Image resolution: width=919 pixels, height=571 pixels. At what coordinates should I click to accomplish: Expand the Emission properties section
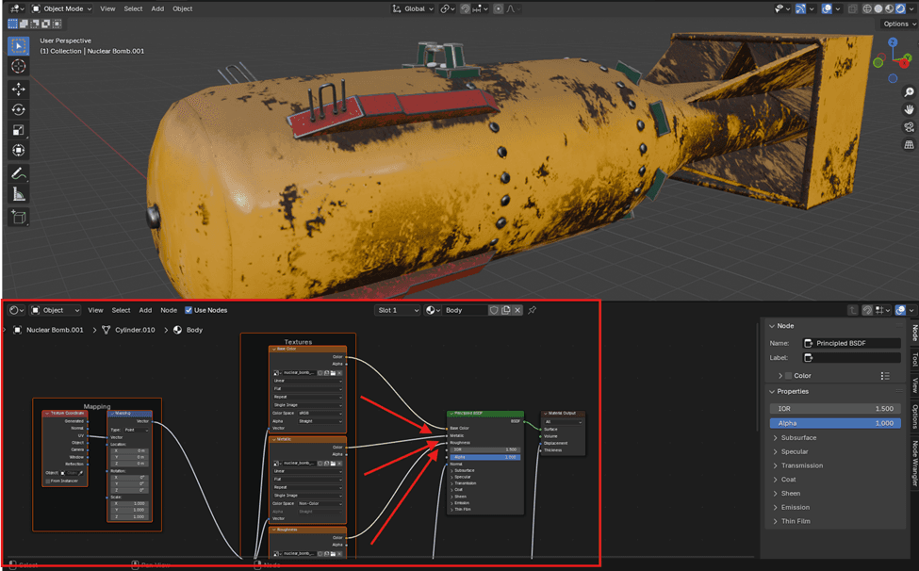coord(797,507)
